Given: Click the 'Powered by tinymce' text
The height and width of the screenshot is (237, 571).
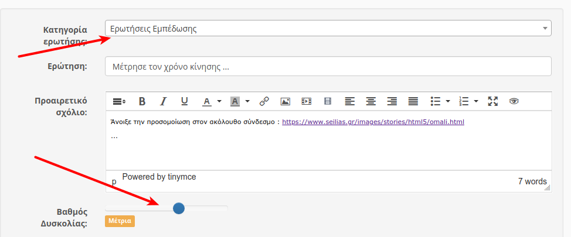Looking at the screenshot, I should 159,177.
